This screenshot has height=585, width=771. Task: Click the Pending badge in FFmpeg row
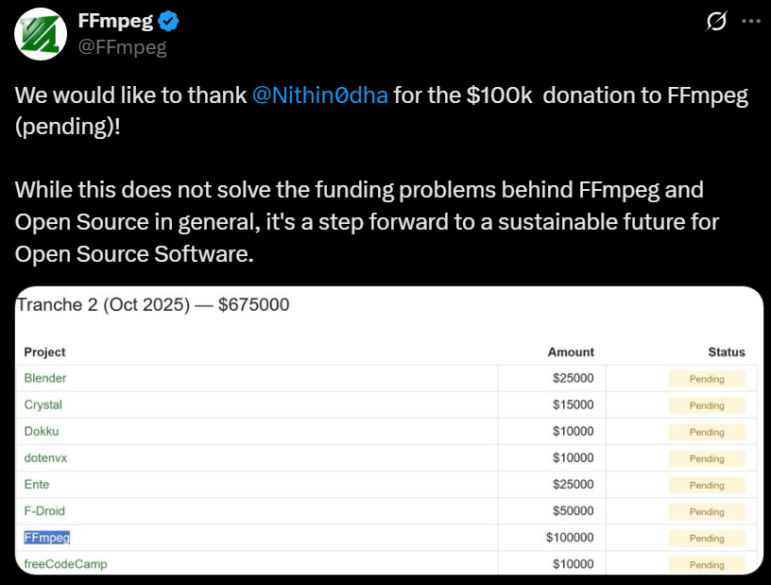click(x=707, y=538)
